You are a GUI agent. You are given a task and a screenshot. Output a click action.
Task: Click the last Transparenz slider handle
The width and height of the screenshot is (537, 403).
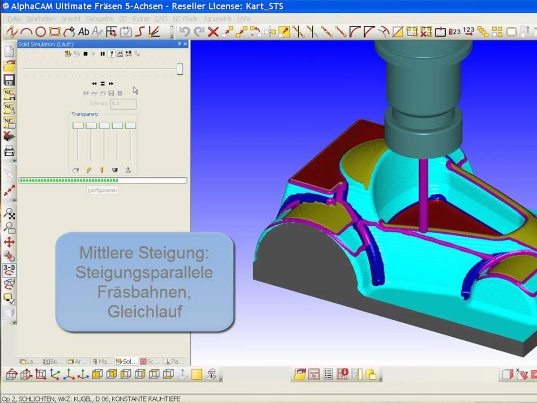click(130, 126)
